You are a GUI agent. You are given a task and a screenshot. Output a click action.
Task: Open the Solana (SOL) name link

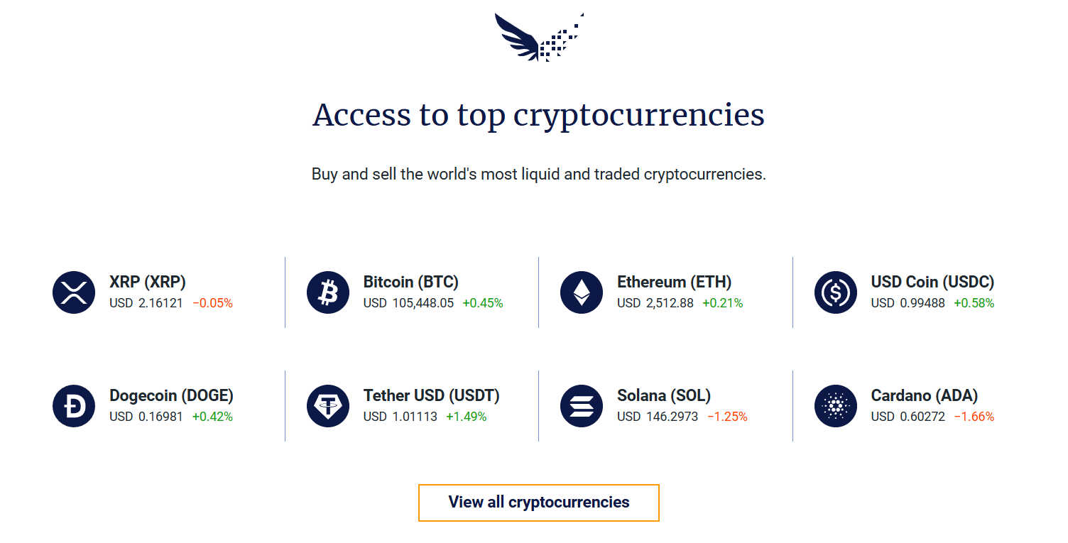pyautogui.click(x=664, y=395)
